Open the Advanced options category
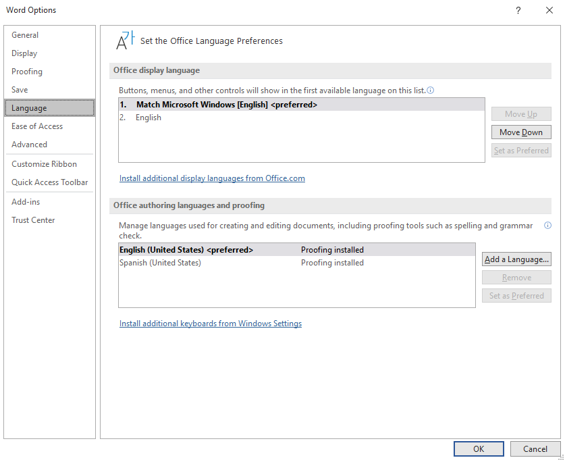This screenshot has width=565, height=460. tap(49, 145)
